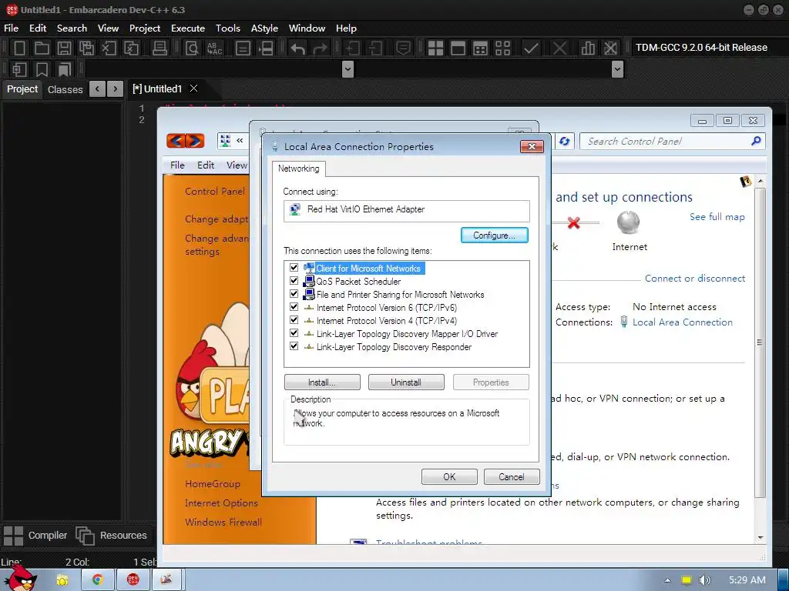Toggle Internet Protocol Version 6 checkbox
789x591 pixels.
click(x=294, y=307)
